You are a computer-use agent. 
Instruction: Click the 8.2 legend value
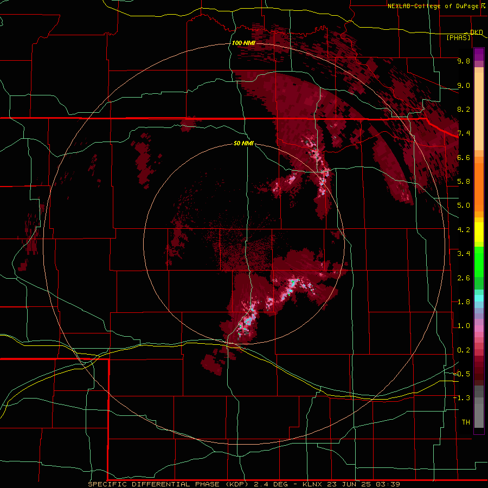tap(464, 109)
